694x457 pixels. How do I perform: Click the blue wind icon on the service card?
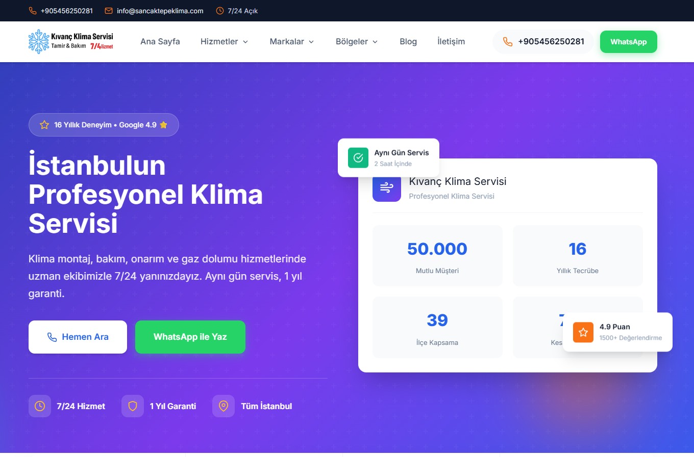coord(386,188)
